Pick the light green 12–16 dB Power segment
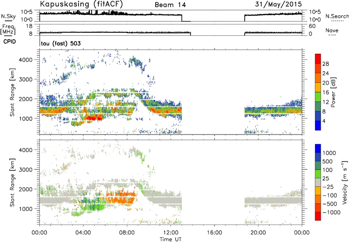 (x=318, y=97)
